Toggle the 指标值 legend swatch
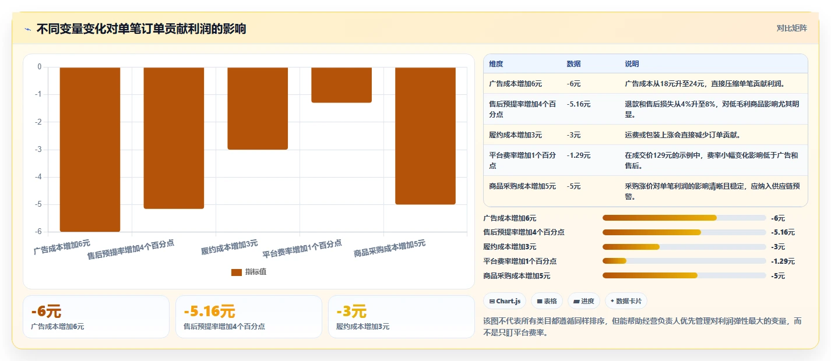The height and width of the screenshot is (361, 831). 237,272
